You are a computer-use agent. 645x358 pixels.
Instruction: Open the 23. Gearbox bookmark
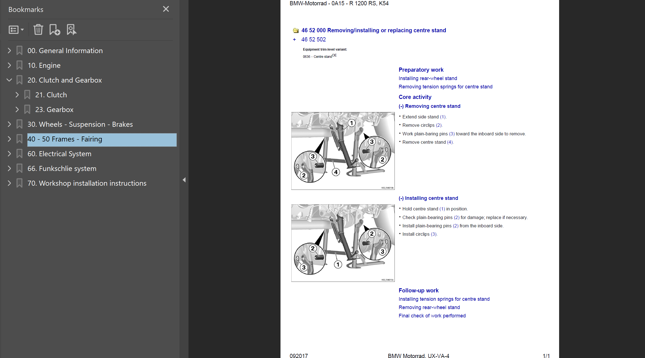tap(54, 110)
